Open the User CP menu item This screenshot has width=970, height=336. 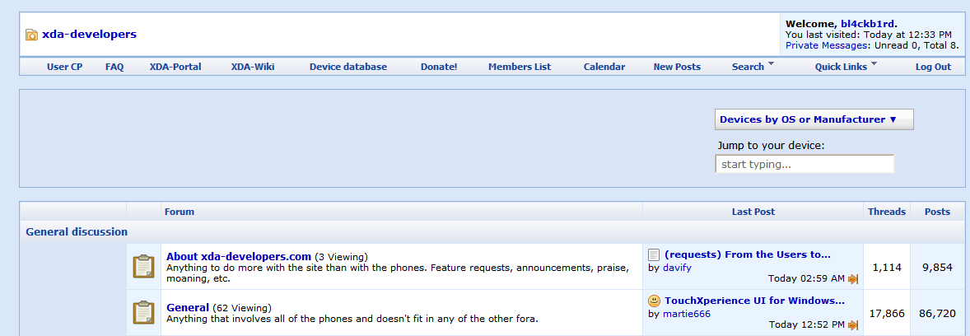click(64, 67)
